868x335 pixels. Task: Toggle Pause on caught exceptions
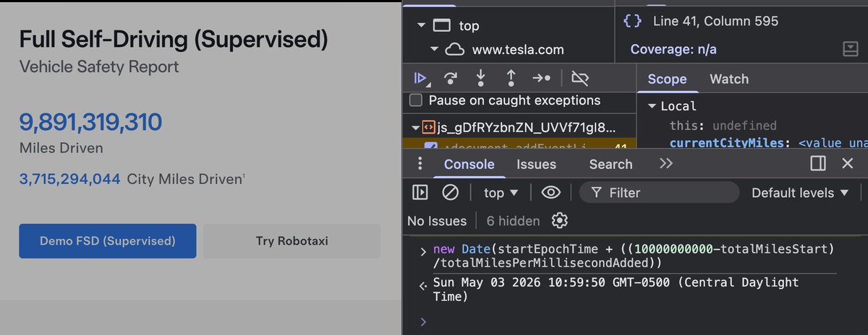416,100
